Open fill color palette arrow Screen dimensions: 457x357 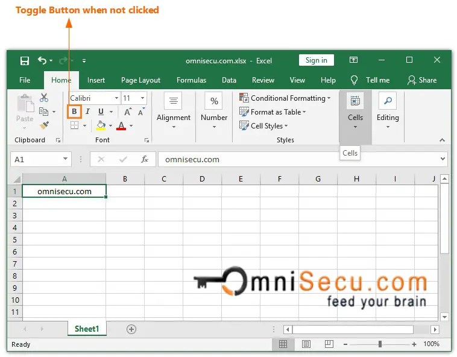110,125
